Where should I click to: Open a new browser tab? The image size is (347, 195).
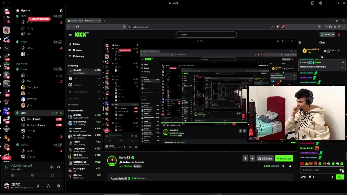(104, 21)
